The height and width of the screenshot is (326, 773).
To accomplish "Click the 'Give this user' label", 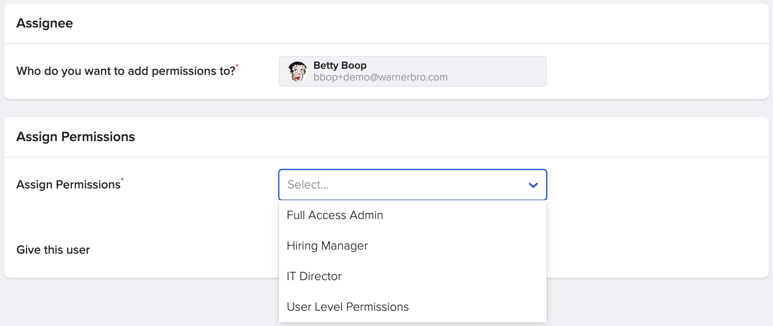I will point(53,250).
